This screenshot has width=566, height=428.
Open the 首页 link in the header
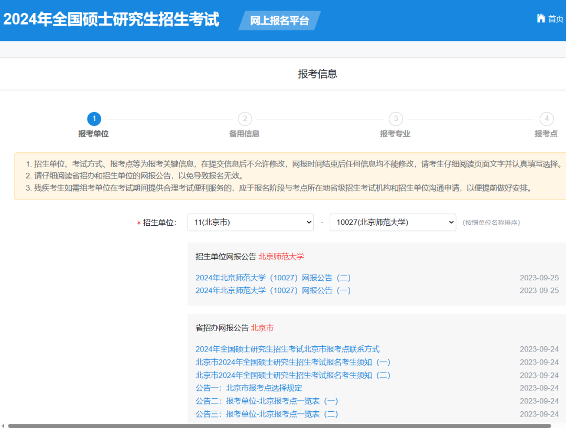(556, 19)
